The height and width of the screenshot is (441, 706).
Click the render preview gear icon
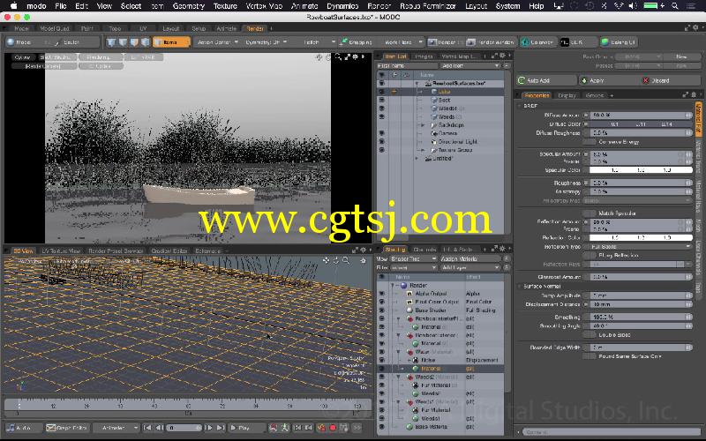(356, 57)
